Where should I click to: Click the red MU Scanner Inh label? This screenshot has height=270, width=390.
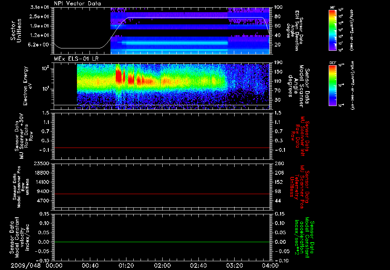click(299, 136)
